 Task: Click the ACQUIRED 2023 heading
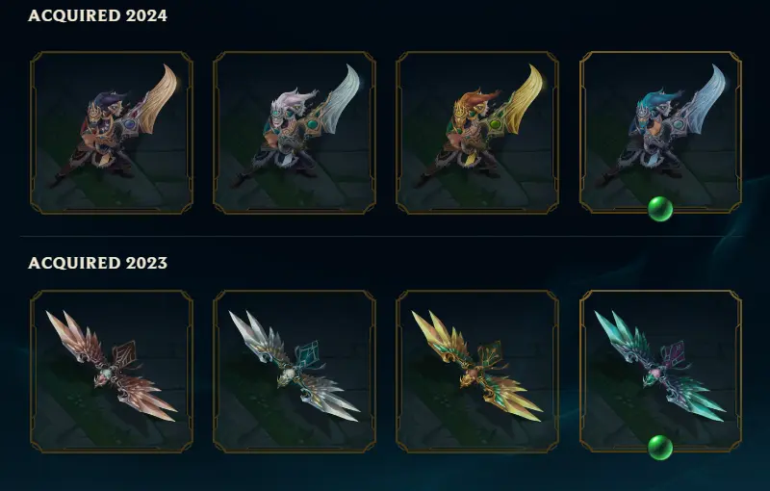click(x=98, y=263)
